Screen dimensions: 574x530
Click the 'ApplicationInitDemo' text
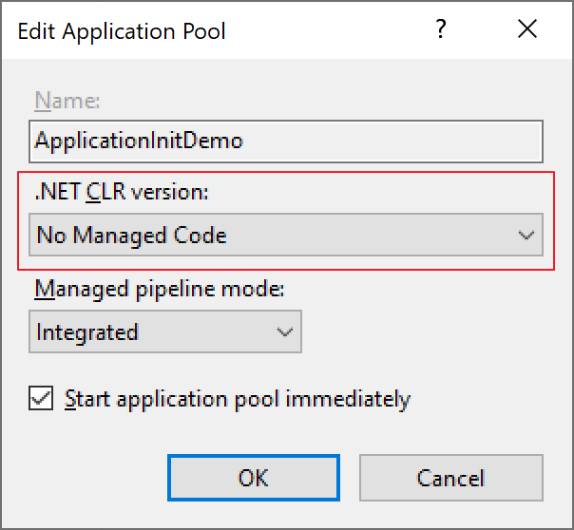click(x=139, y=141)
